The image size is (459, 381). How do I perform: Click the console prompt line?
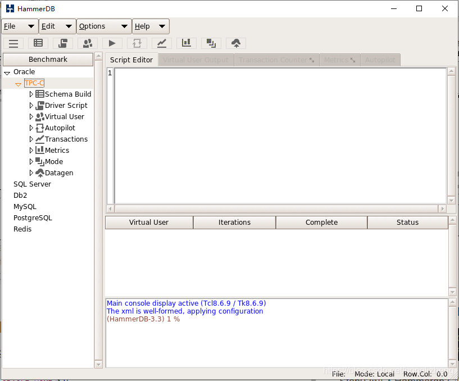click(x=143, y=319)
